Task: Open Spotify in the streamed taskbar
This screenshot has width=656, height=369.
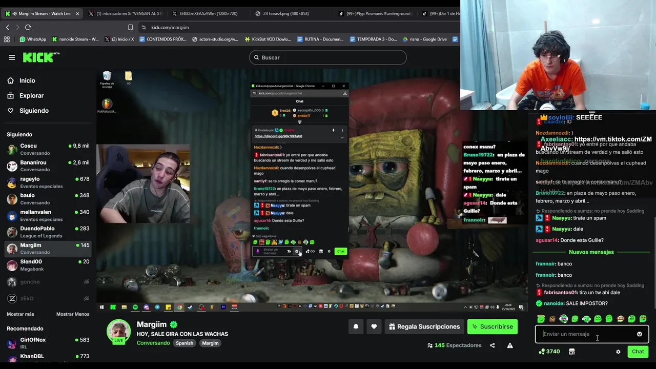Action: 135,307
